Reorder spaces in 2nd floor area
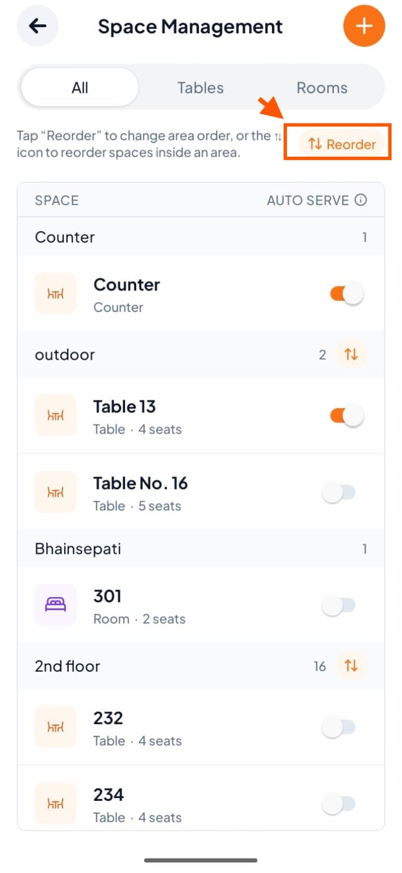The height and width of the screenshot is (873, 402). pos(351,666)
